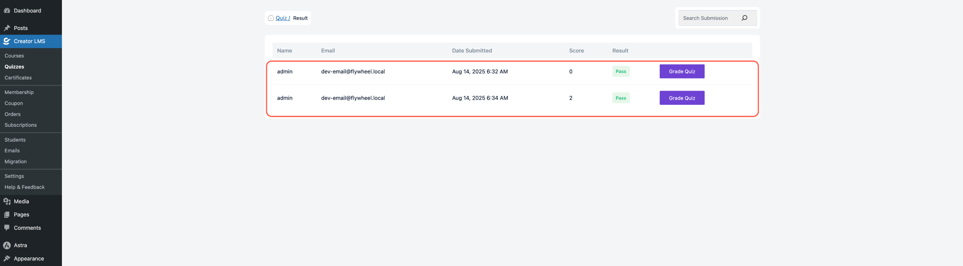
Task: Open Subscriptions submenu item
Action: [x=20, y=125]
